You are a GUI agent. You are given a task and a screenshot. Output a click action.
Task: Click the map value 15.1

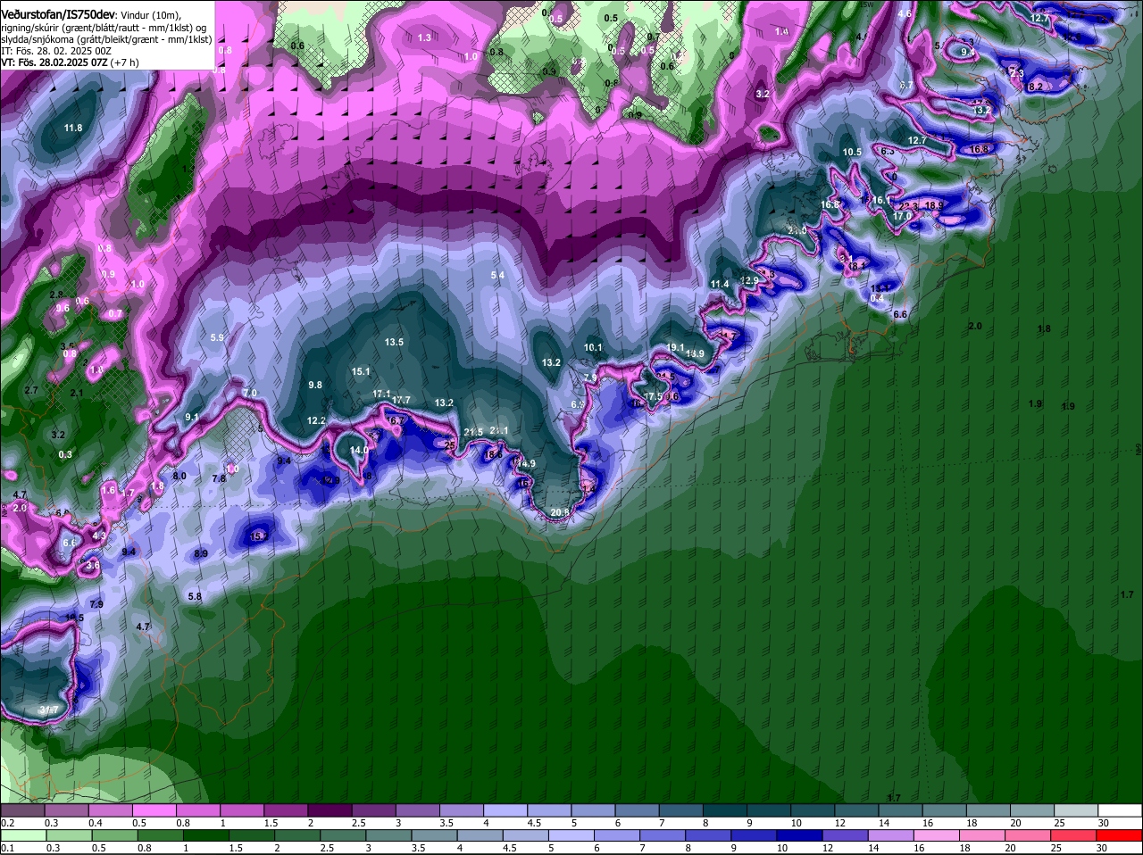click(361, 371)
